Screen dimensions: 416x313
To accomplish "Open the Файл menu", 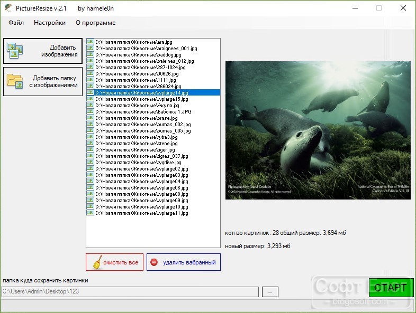I will 16,23.
